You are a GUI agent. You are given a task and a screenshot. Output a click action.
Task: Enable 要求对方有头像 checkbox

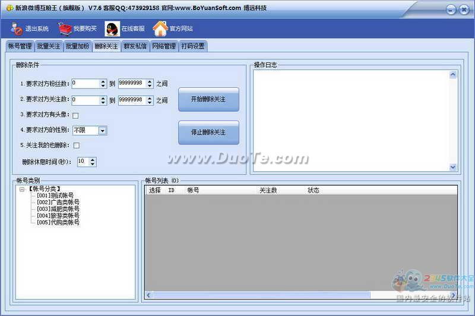(x=75, y=115)
